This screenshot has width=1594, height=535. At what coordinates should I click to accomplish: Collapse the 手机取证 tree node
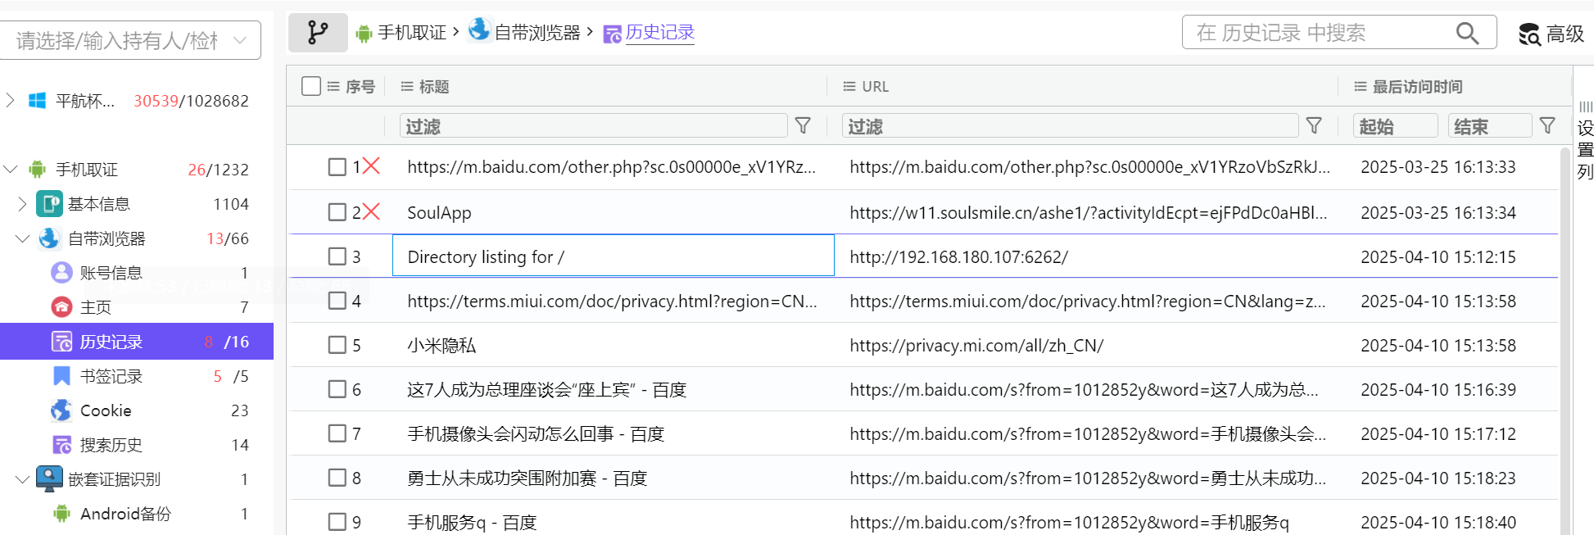11,170
